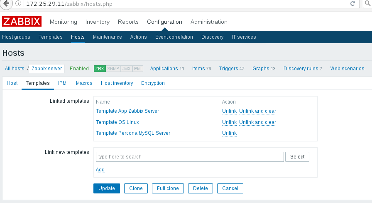Image resolution: width=372 pixels, height=203 pixels.
Task: Click the Update button
Action: [x=107, y=188]
